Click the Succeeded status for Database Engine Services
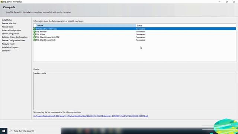 (x=141, y=29)
